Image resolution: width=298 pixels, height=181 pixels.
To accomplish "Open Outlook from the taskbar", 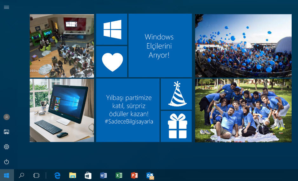I will [150, 176].
